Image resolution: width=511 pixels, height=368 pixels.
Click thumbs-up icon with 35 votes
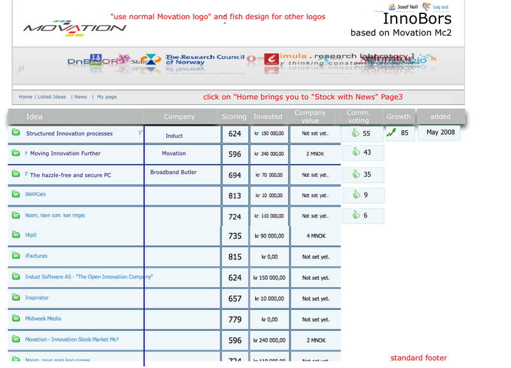(x=356, y=174)
